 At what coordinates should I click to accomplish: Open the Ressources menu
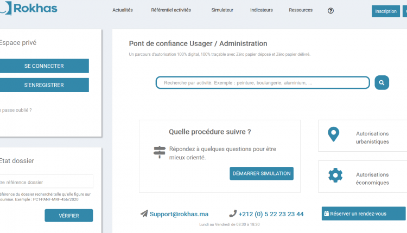coord(301,10)
